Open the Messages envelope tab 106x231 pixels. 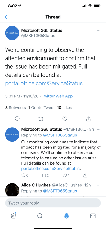(93, 216)
